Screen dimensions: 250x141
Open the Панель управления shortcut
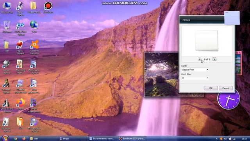(20, 86)
